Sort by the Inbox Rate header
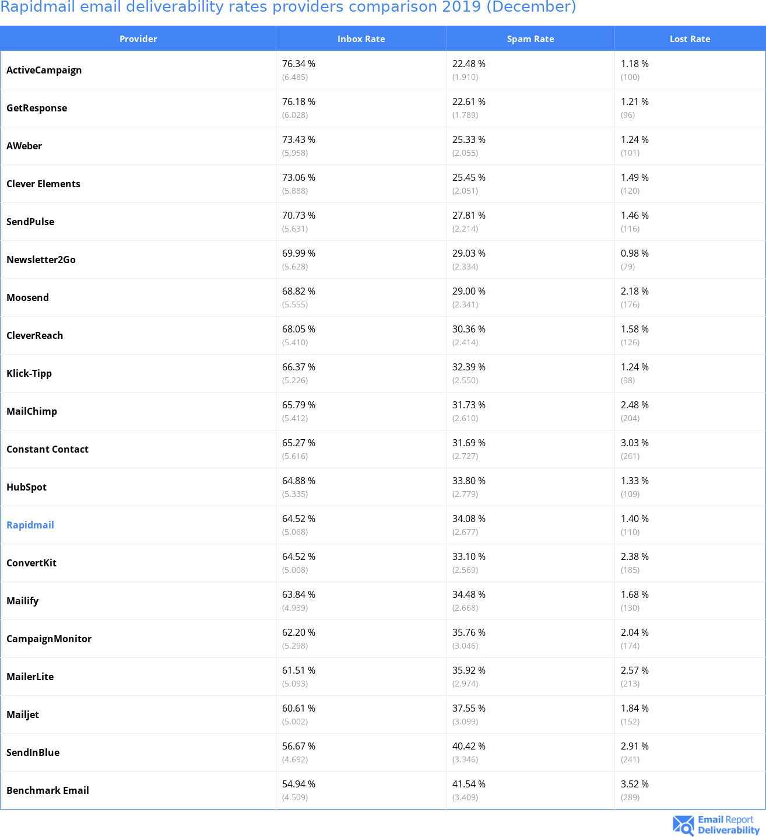The height and width of the screenshot is (837, 766). pos(361,39)
